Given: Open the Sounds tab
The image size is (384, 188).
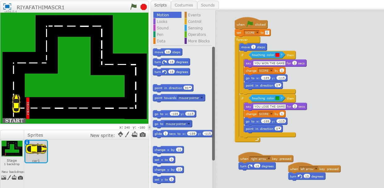Looking at the screenshot, I should coord(207,5).
